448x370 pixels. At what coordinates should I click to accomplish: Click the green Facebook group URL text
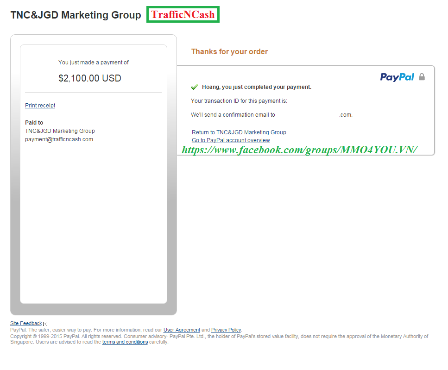[300, 150]
